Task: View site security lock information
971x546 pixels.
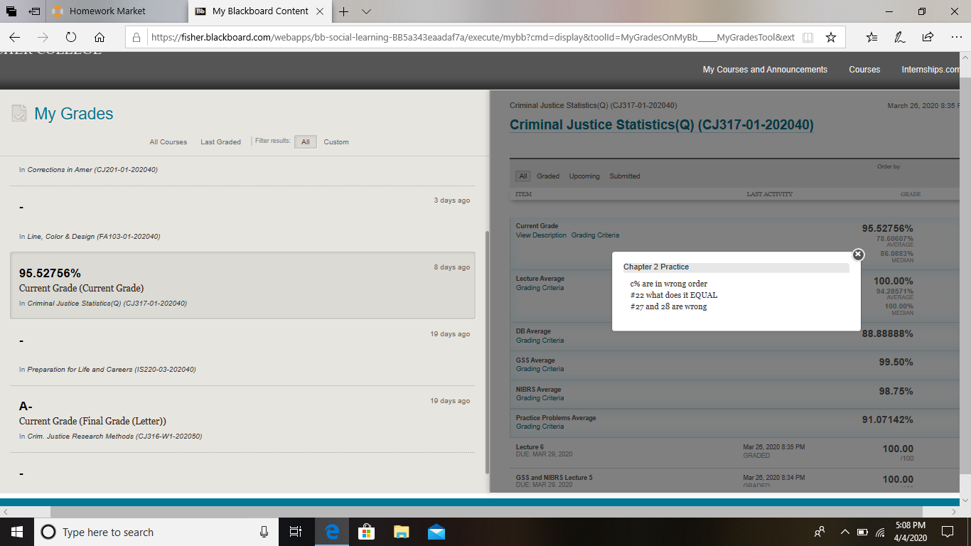Action: (x=137, y=38)
